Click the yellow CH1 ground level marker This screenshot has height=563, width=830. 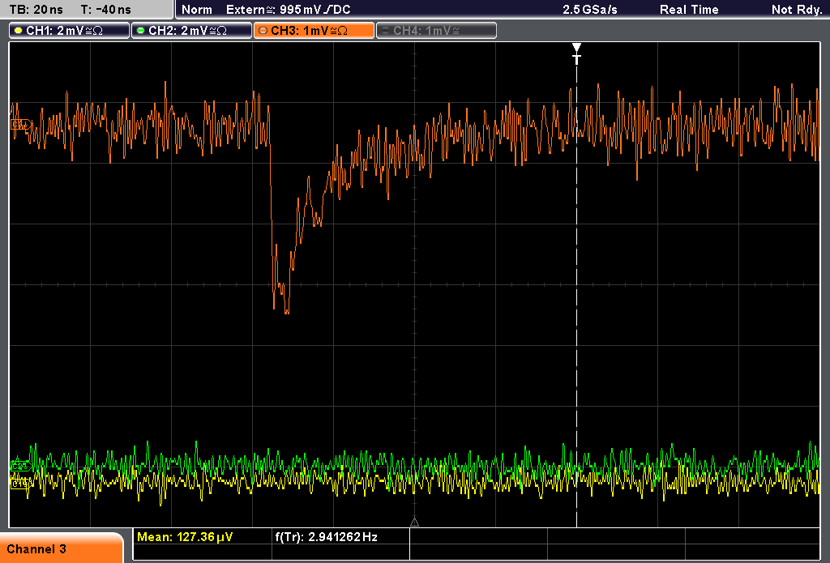20,483
